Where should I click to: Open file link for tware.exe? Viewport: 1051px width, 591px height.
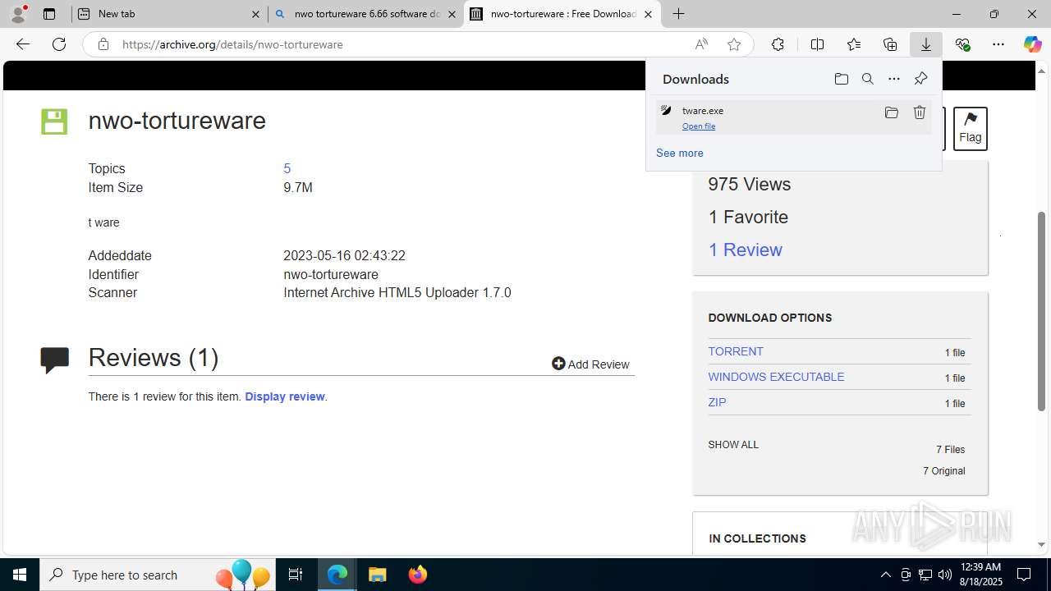699,126
